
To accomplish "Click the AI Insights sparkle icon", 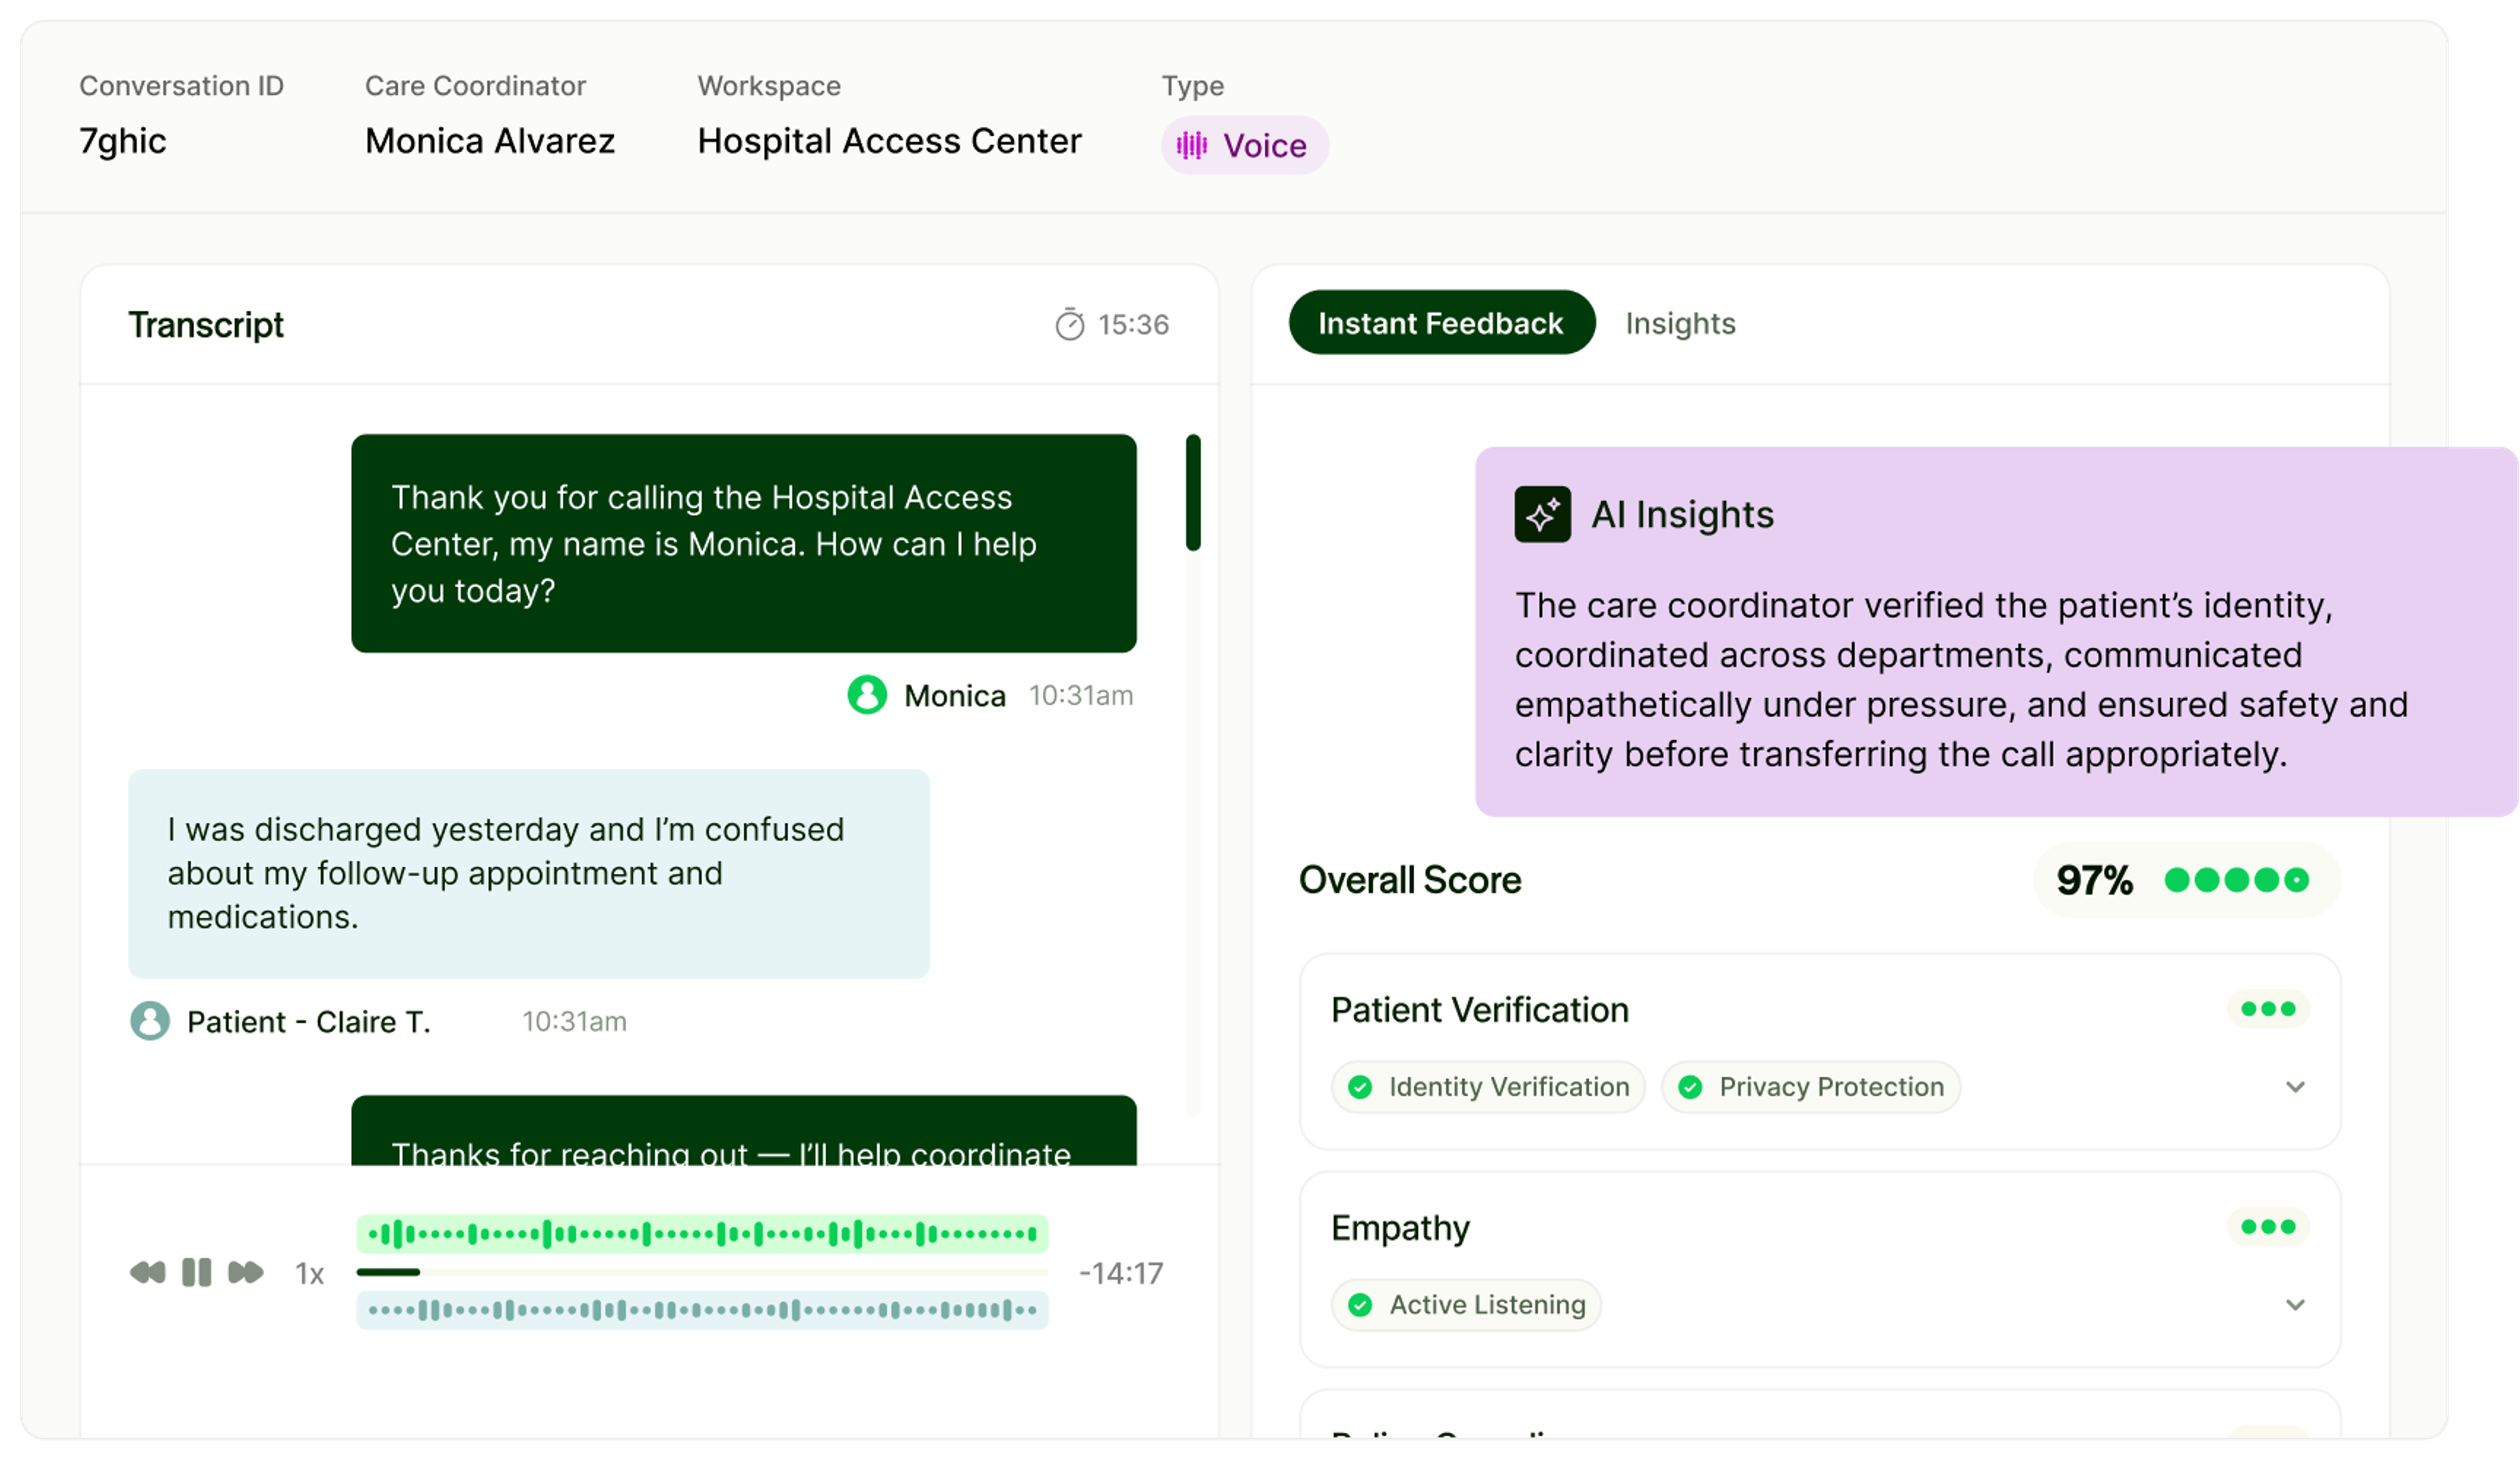I will coord(1542,514).
